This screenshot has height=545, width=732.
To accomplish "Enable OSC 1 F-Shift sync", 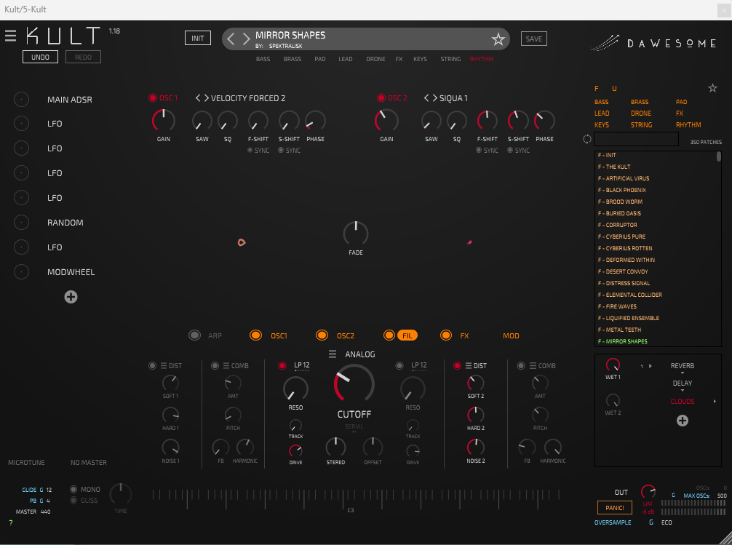I will 250,151.
